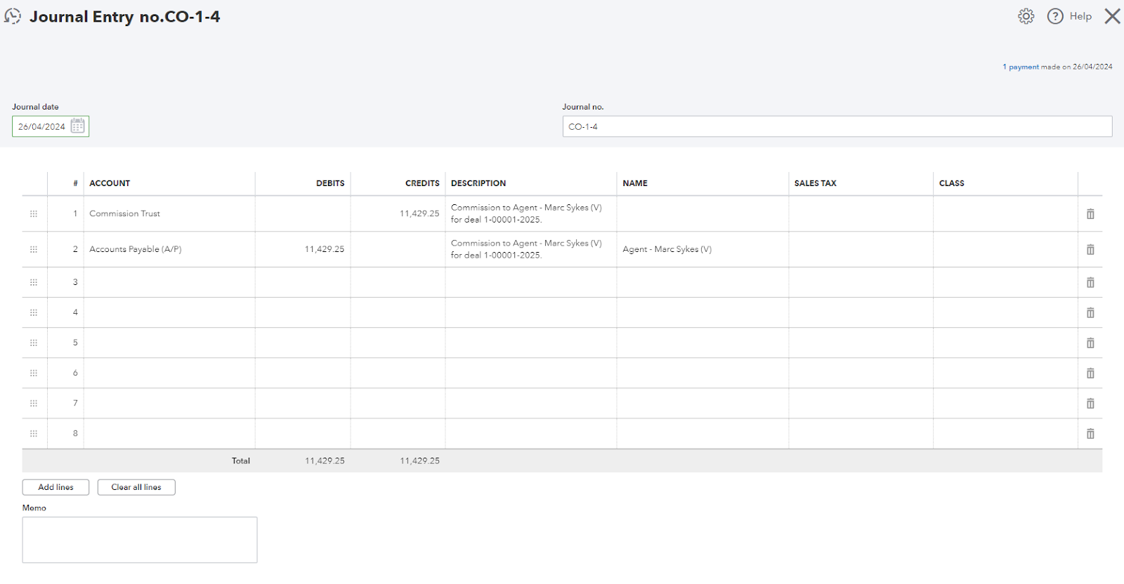
Task: Click the drag handle of line 3
Action: point(34,282)
